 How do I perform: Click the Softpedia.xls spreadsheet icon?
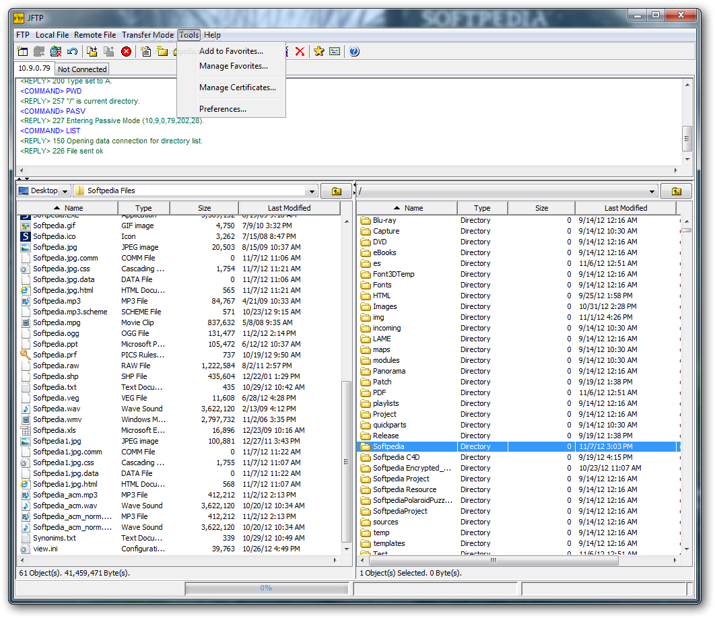point(26,430)
